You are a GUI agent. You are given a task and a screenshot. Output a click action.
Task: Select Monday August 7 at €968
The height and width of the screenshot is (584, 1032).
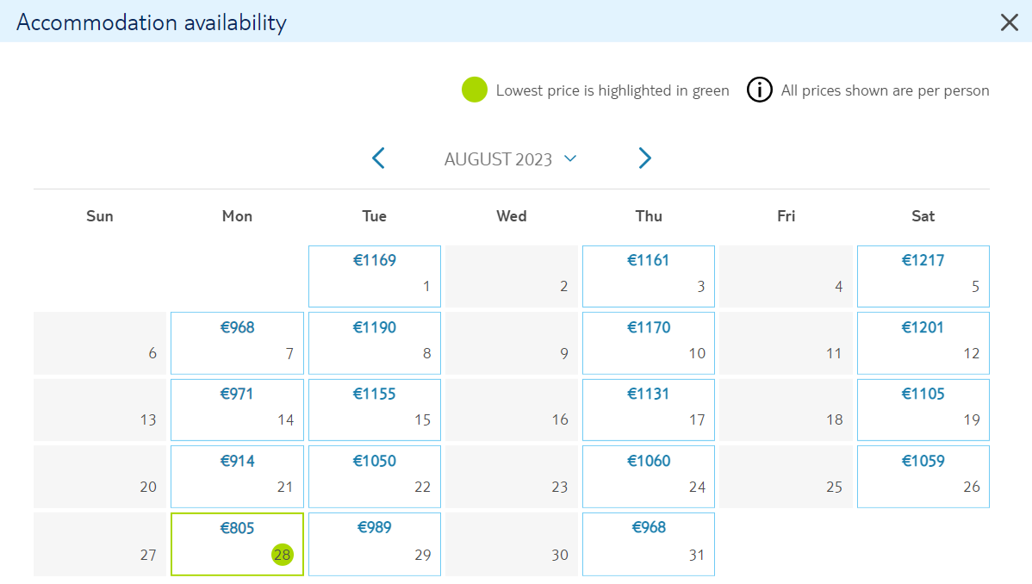click(x=237, y=343)
